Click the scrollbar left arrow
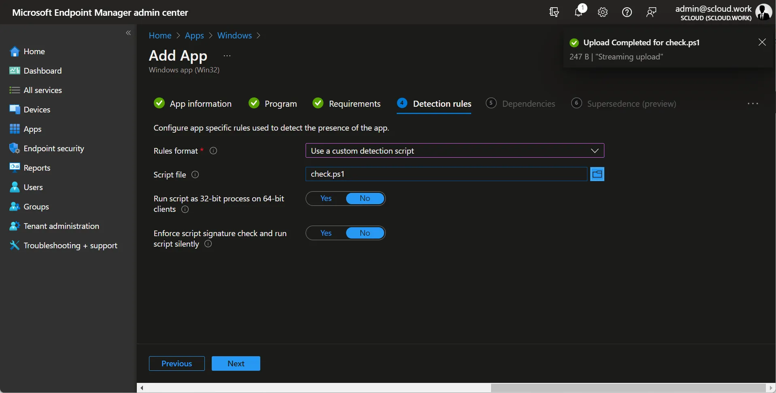Viewport: 776px width, 393px height. click(142, 388)
